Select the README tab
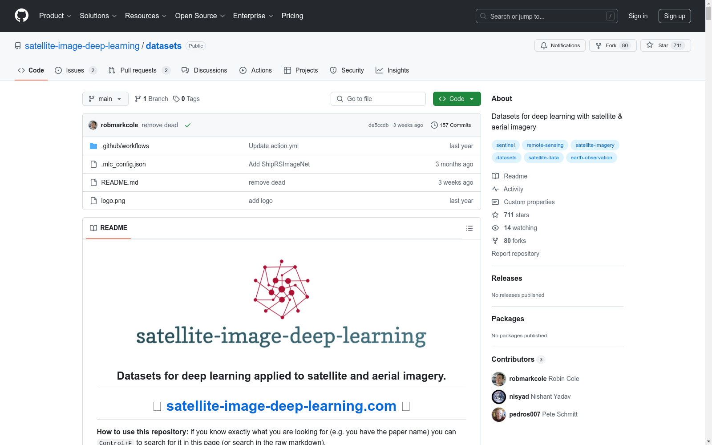Screen dimensions: 712x445 (109, 228)
